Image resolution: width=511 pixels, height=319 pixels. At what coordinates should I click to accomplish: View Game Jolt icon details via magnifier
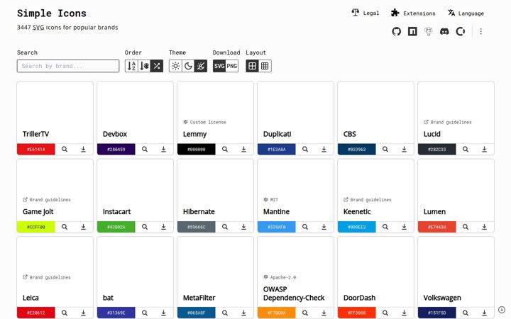point(65,227)
